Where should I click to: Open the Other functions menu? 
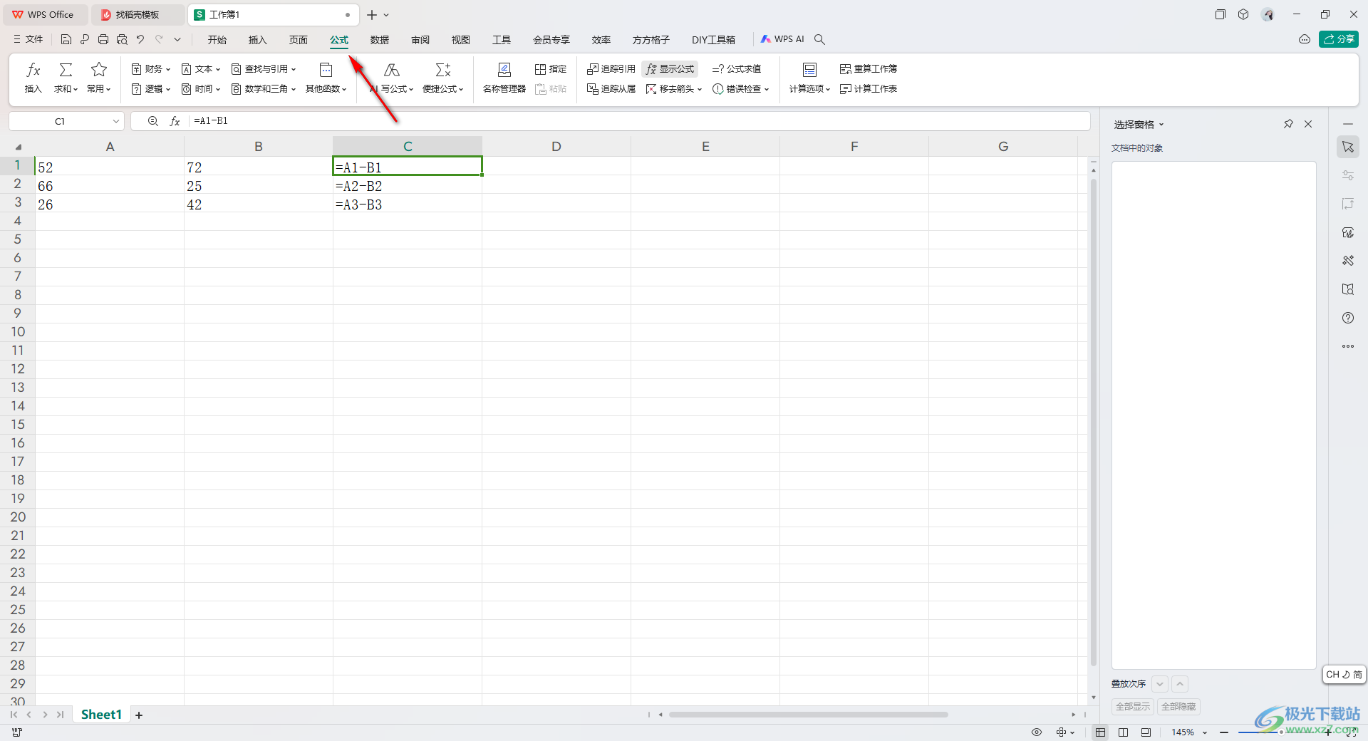(x=326, y=78)
